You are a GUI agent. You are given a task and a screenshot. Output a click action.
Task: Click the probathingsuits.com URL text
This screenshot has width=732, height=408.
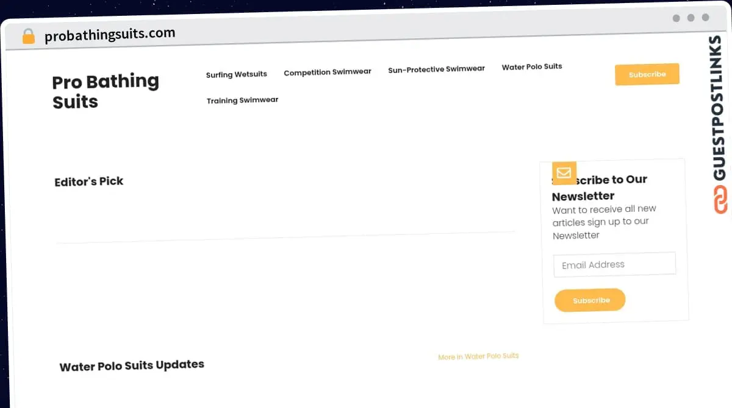point(110,35)
